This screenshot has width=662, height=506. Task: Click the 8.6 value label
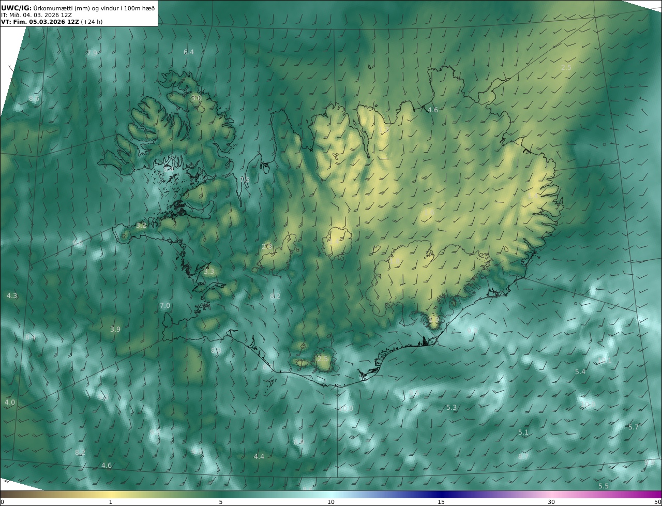coord(34,99)
